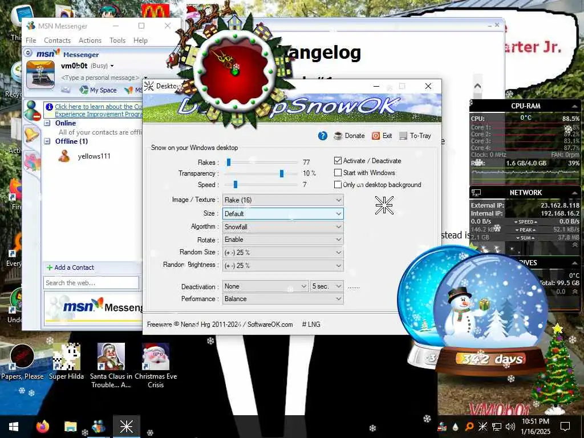This screenshot has width=584, height=438.
Task: Toggle the Activate / Deactivate checkbox
Action: click(338, 160)
